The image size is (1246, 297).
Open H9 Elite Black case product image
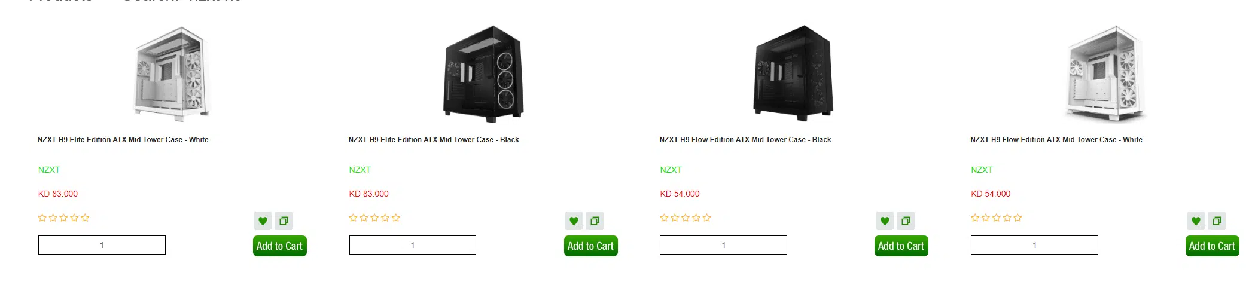(483, 74)
